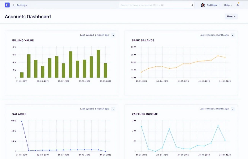Open the Help dropdown menu
Image resolution: width=248 pixels, height=159 pixels.
228,5
